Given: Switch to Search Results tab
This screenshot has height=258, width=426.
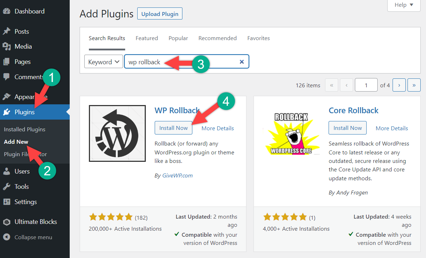Looking at the screenshot, I should click(107, 38).
